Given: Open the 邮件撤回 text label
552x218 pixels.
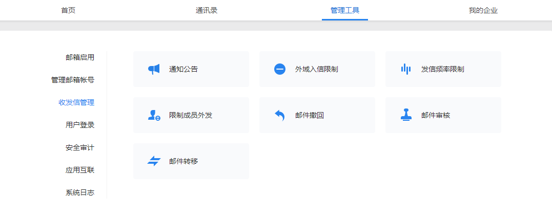Looking at the screenshot, I should click(x=310, y=115).
